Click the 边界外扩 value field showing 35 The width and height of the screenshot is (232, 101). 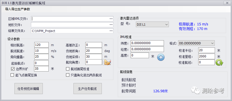pos(42,69)
